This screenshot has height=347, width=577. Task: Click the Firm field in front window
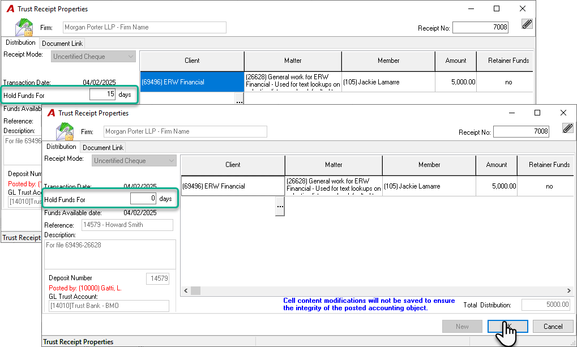(185, 131)
